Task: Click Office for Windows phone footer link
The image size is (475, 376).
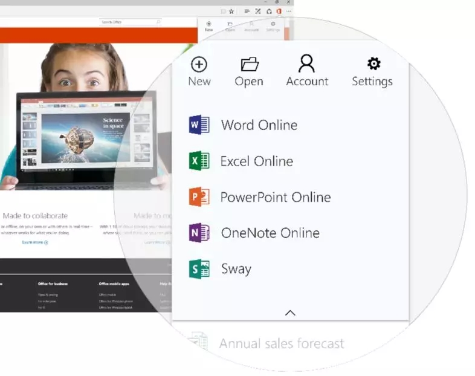Action: coord(115,301)
